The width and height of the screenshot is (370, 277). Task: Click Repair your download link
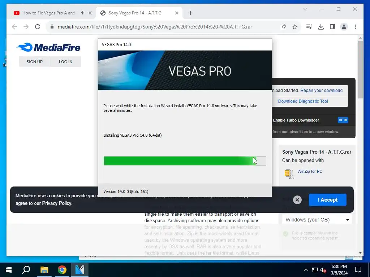pos(321,91)
